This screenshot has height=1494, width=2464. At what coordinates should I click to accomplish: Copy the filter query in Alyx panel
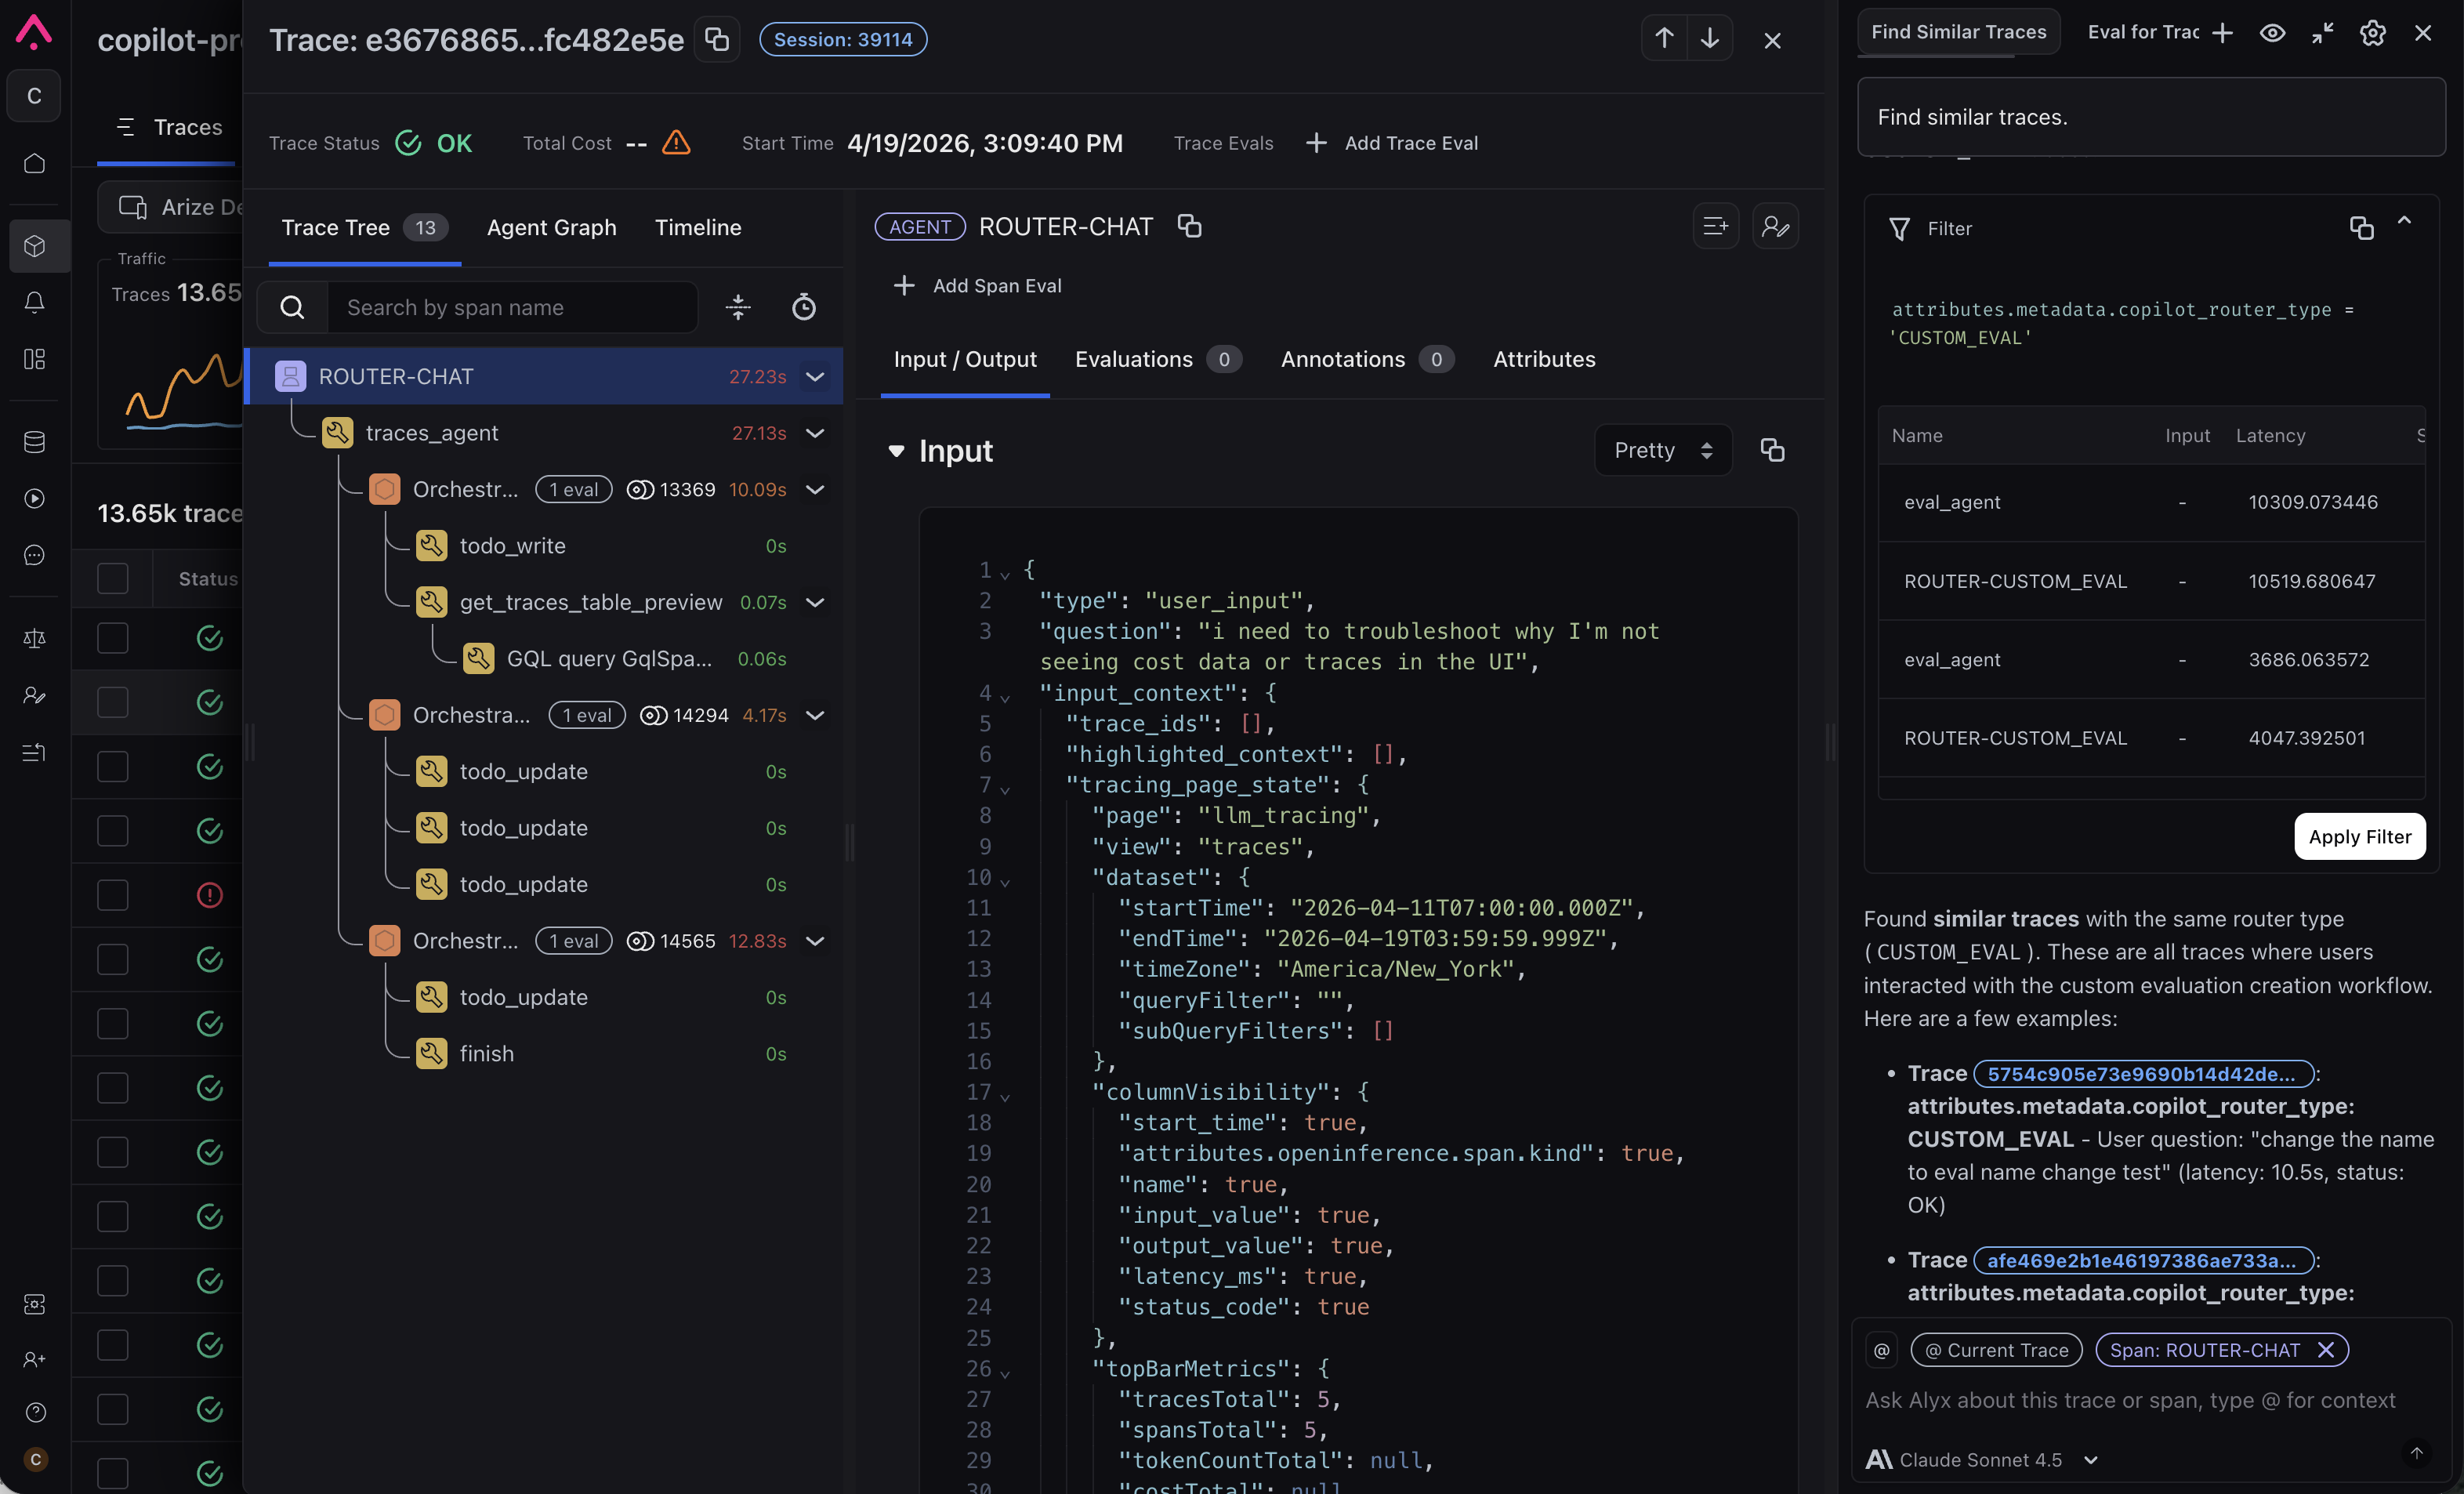(2361, 228)
